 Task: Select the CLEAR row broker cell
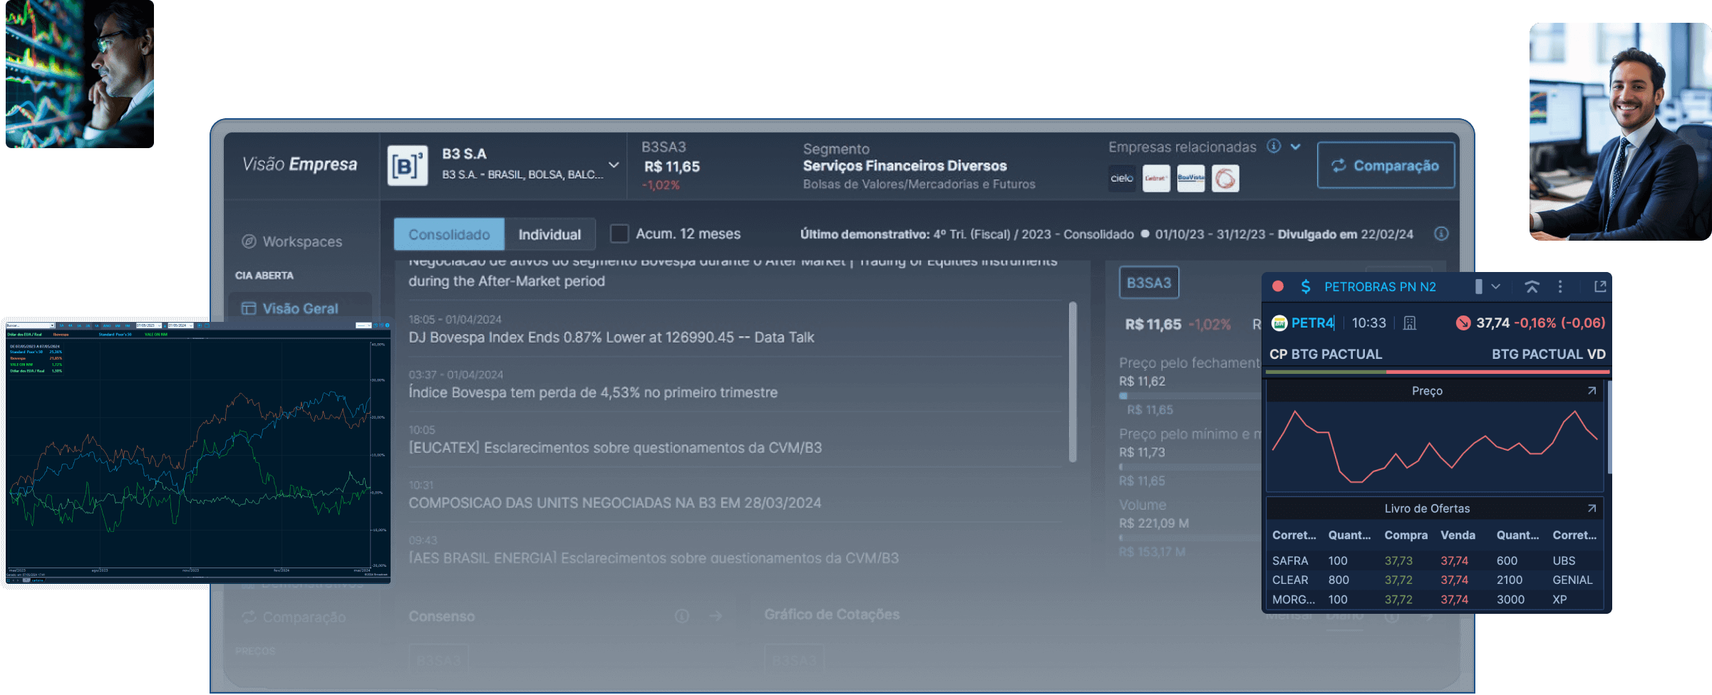pyautogui.click(x=1290, y=580)
